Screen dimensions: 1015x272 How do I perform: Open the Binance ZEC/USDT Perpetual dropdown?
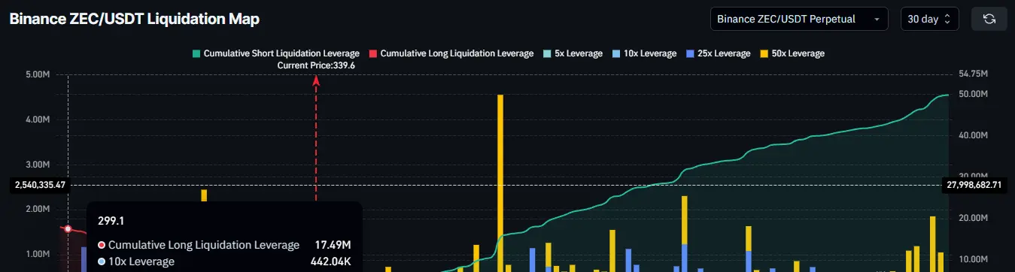click(x=799, y=19)
